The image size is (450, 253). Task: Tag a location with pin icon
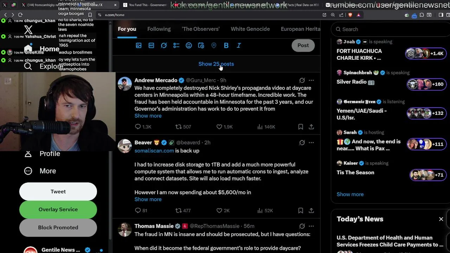coord(214,45)
